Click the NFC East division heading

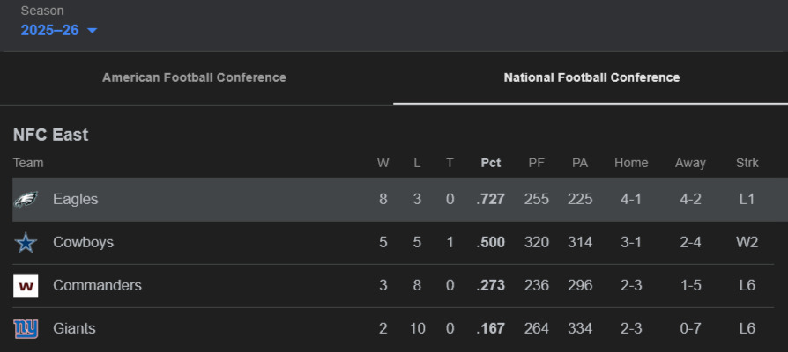coord(50,135)
